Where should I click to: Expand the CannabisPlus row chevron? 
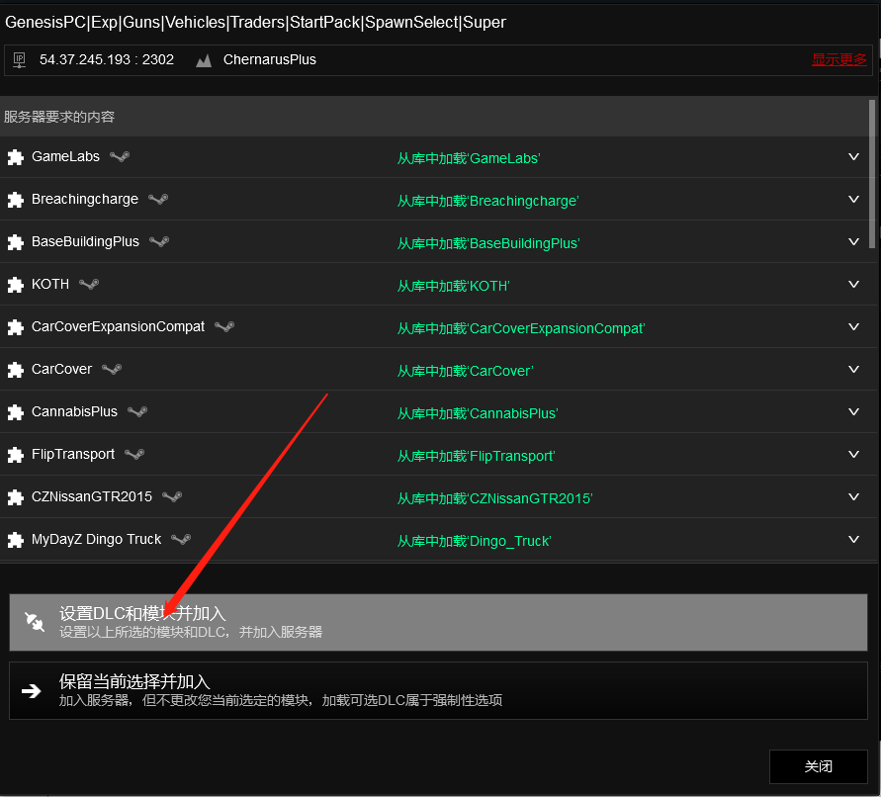tap(853, 412)
